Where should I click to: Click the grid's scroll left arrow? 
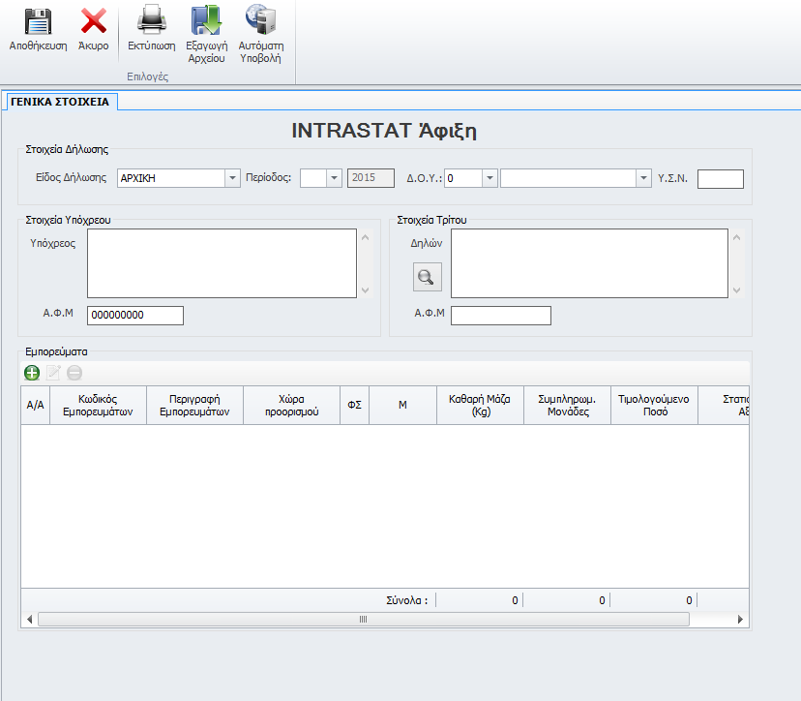[x=30, y=620]
